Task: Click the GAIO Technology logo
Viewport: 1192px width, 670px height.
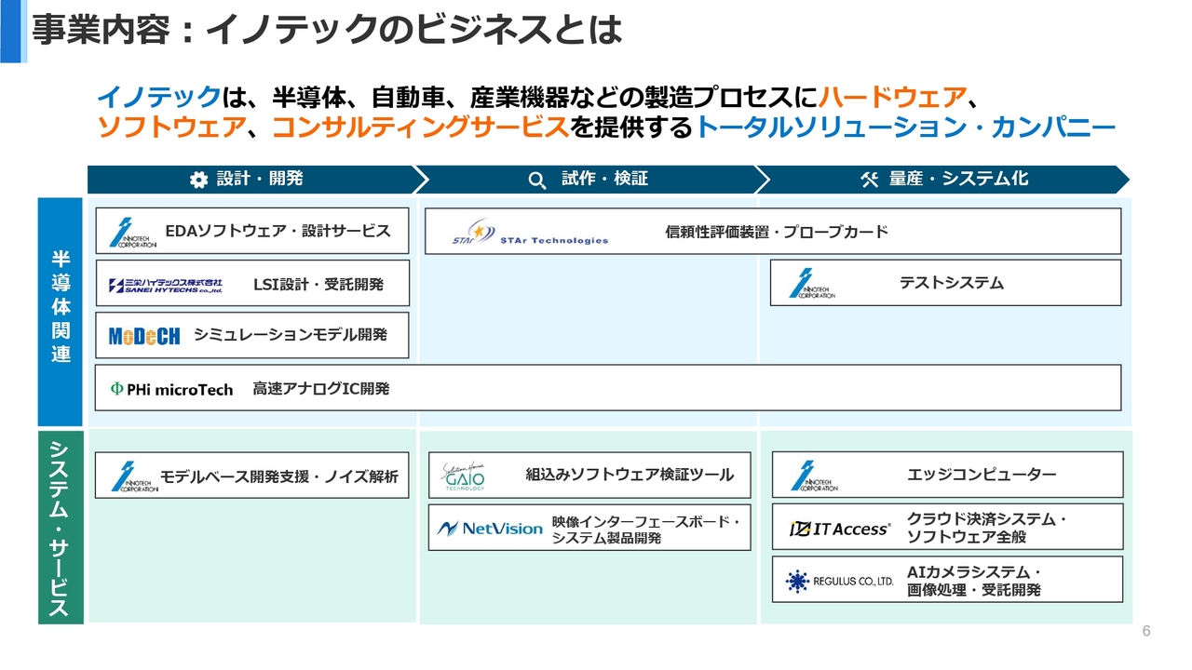Action: pyautogui.click(x=464, y=476)
